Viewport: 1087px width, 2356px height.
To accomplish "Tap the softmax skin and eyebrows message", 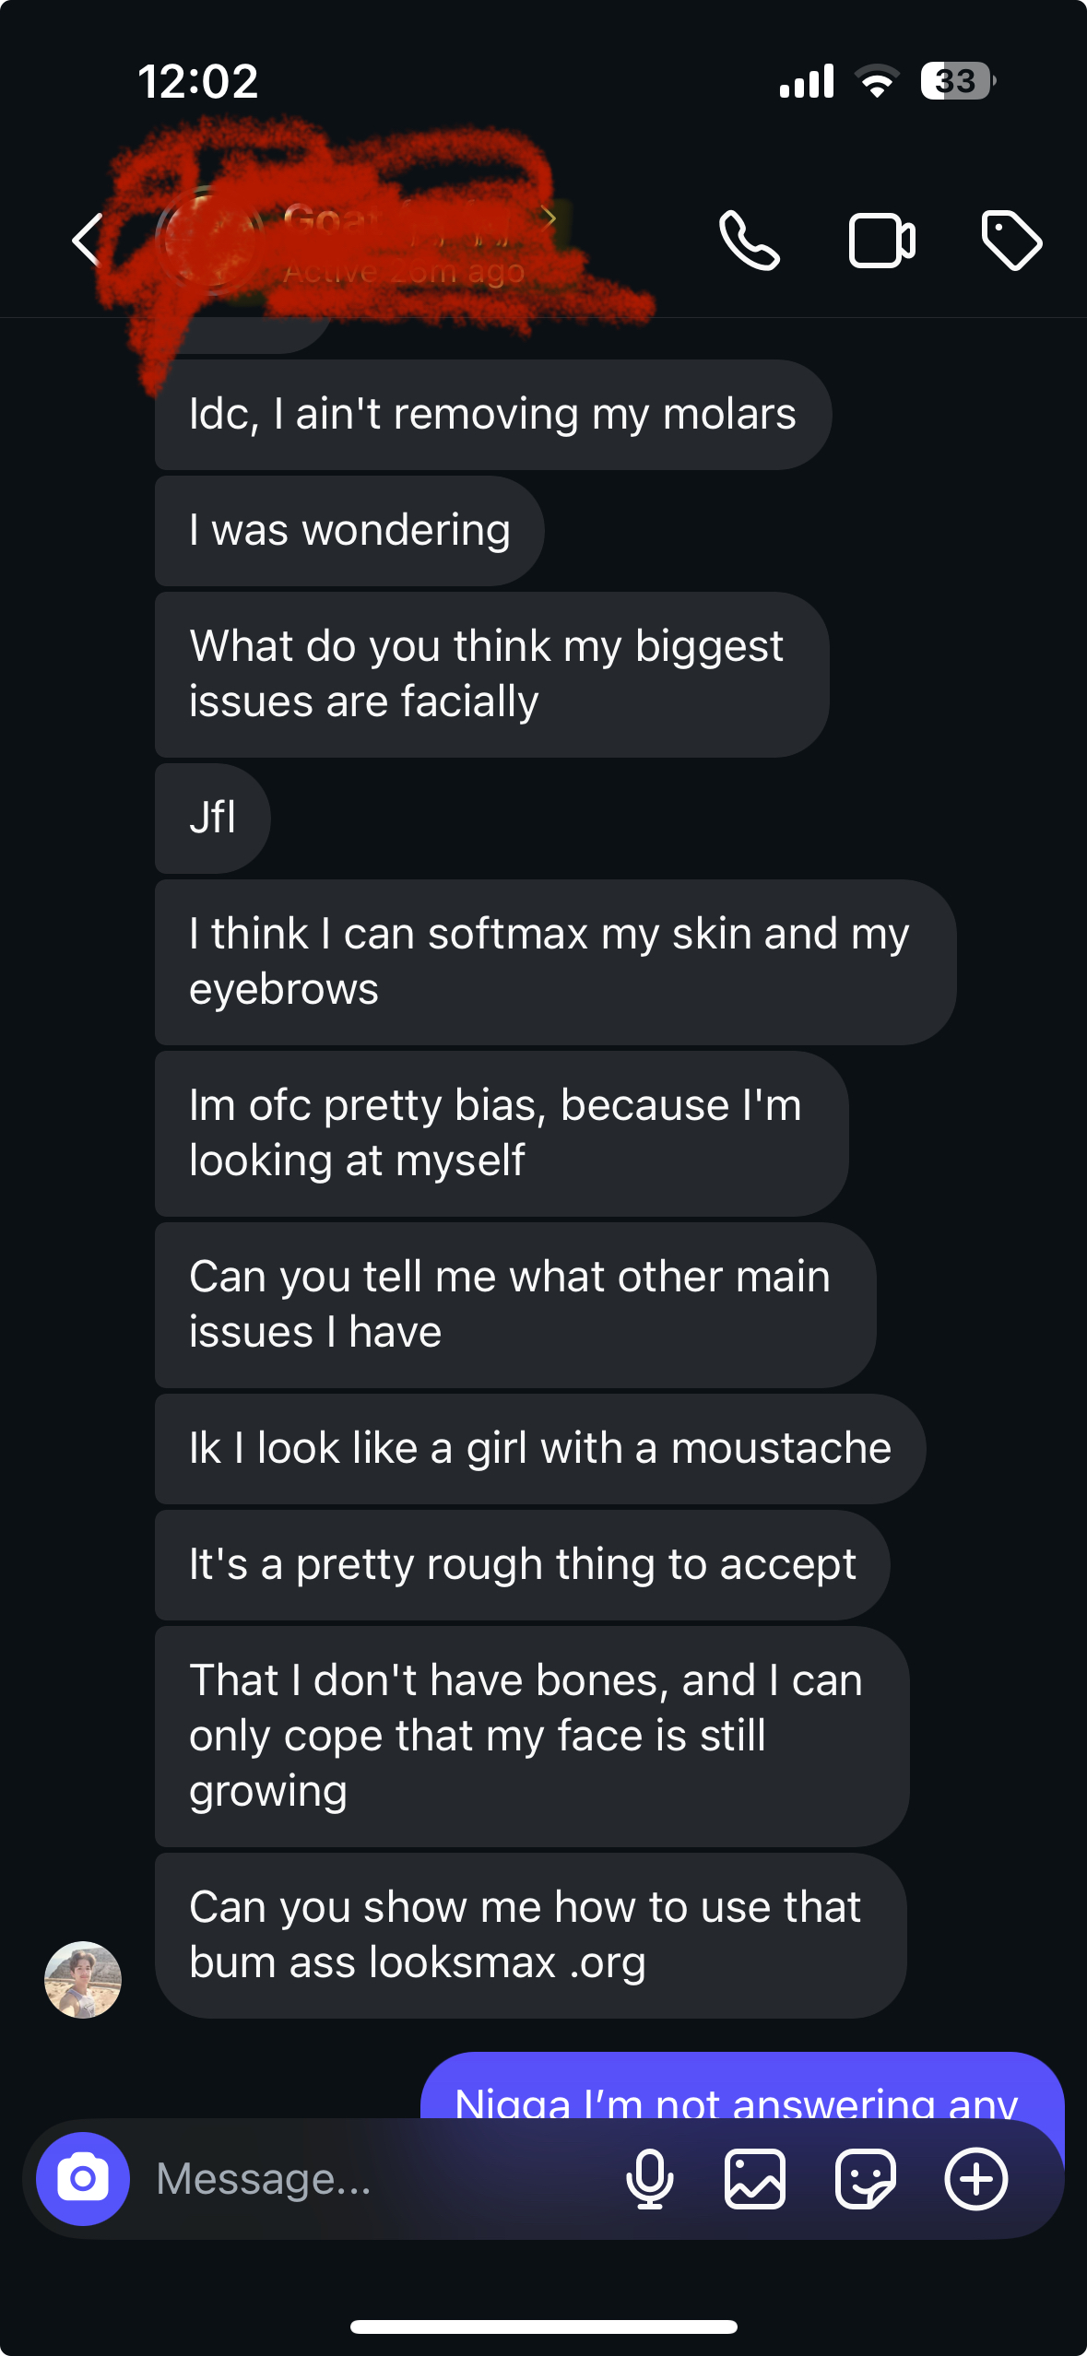I will coord(555,962).
